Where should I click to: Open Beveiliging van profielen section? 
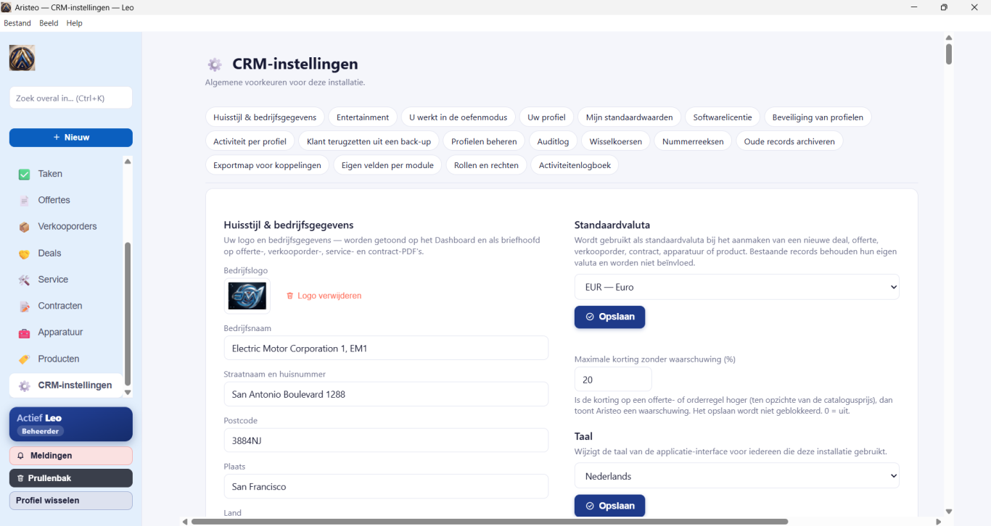818,117
